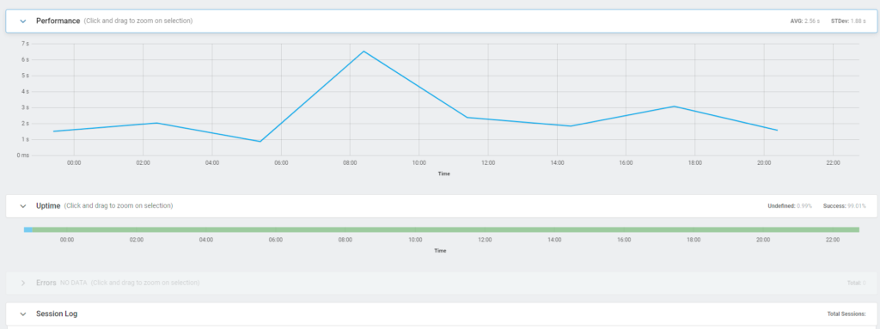Click the 6.5 second peak on performance line
This screenshot has width=880, height=329.
364,51
